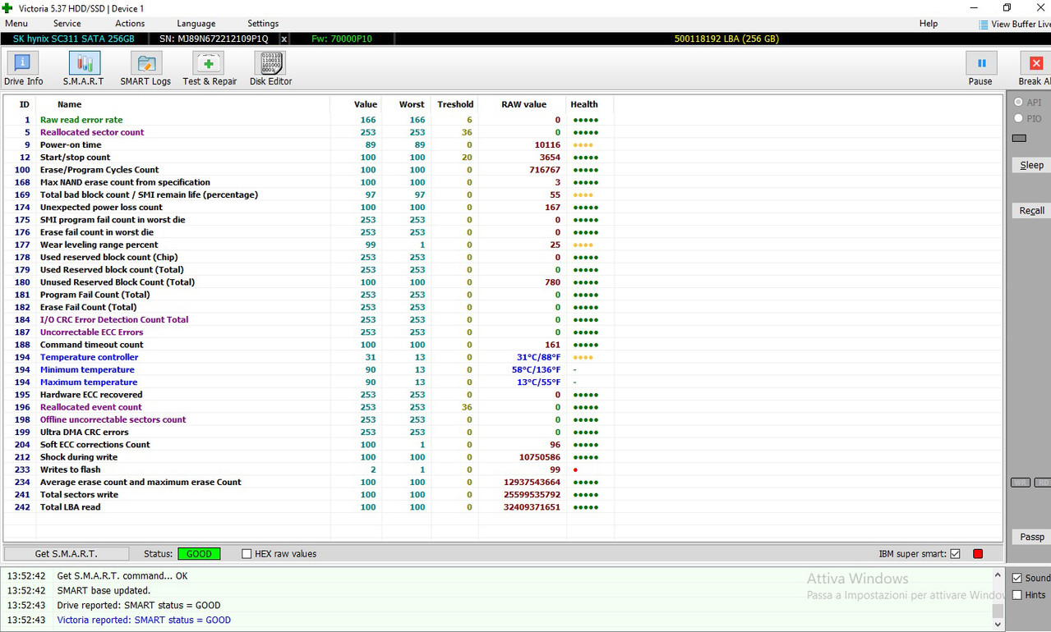Sort by the RAW value column header
The height and width of the screenshot is (632, 1051).
click(523, 104)
